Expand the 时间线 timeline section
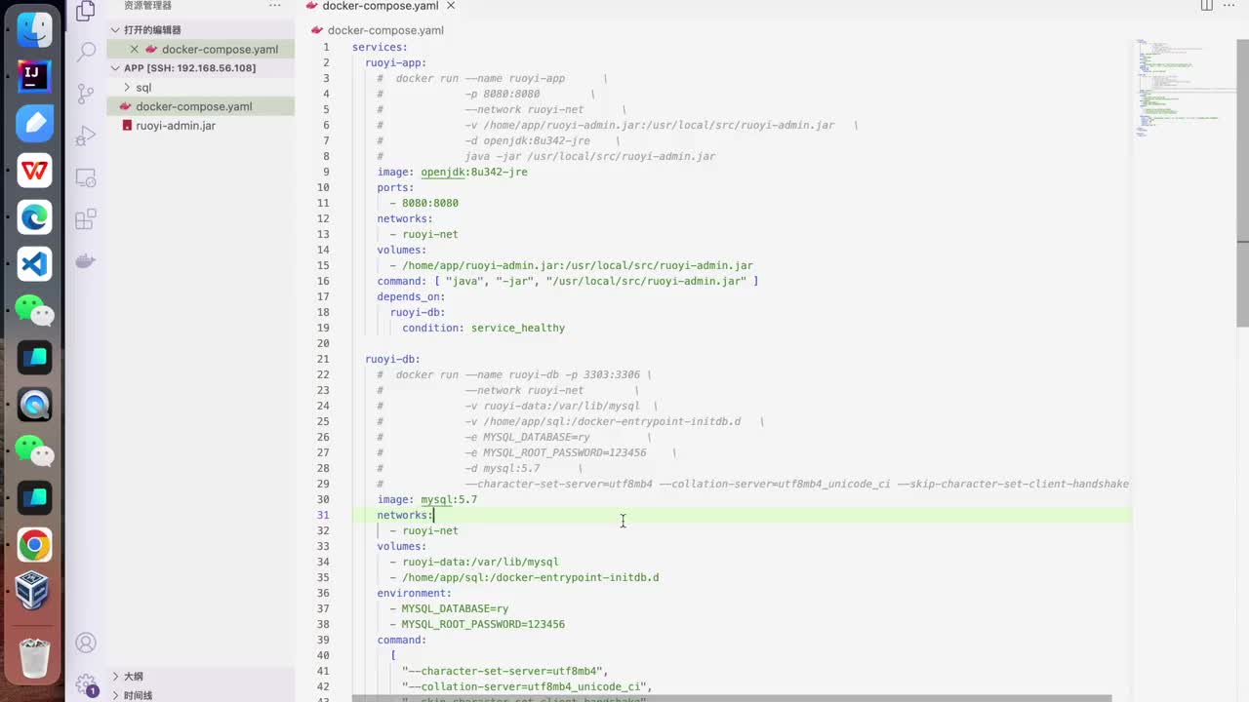The image size is (1249, 702). tap(115, 695)
